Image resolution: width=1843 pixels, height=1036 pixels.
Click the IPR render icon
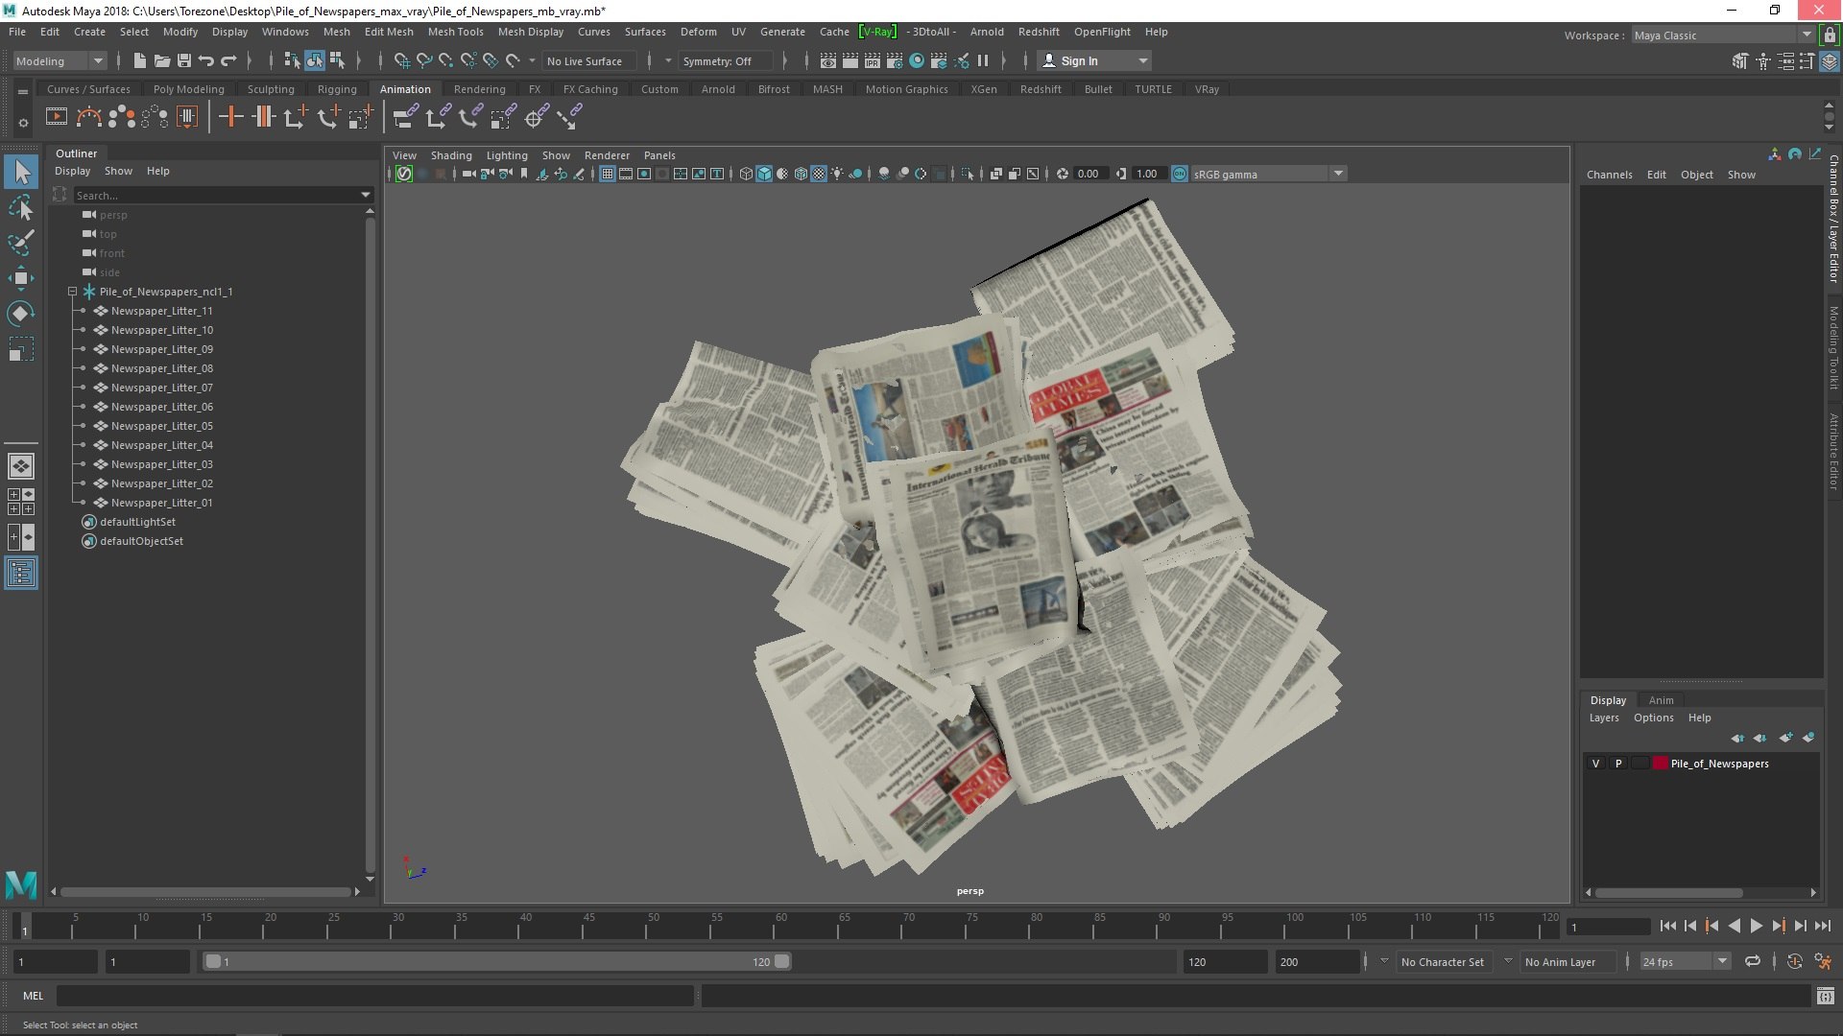click(873, 60)
